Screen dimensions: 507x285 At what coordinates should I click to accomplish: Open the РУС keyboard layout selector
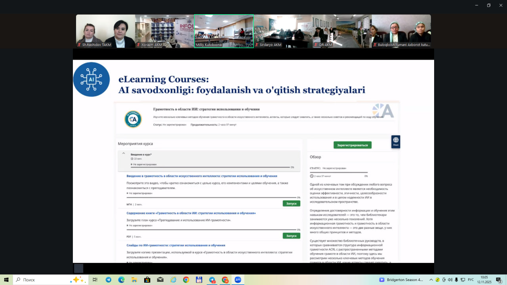[471, 280]
